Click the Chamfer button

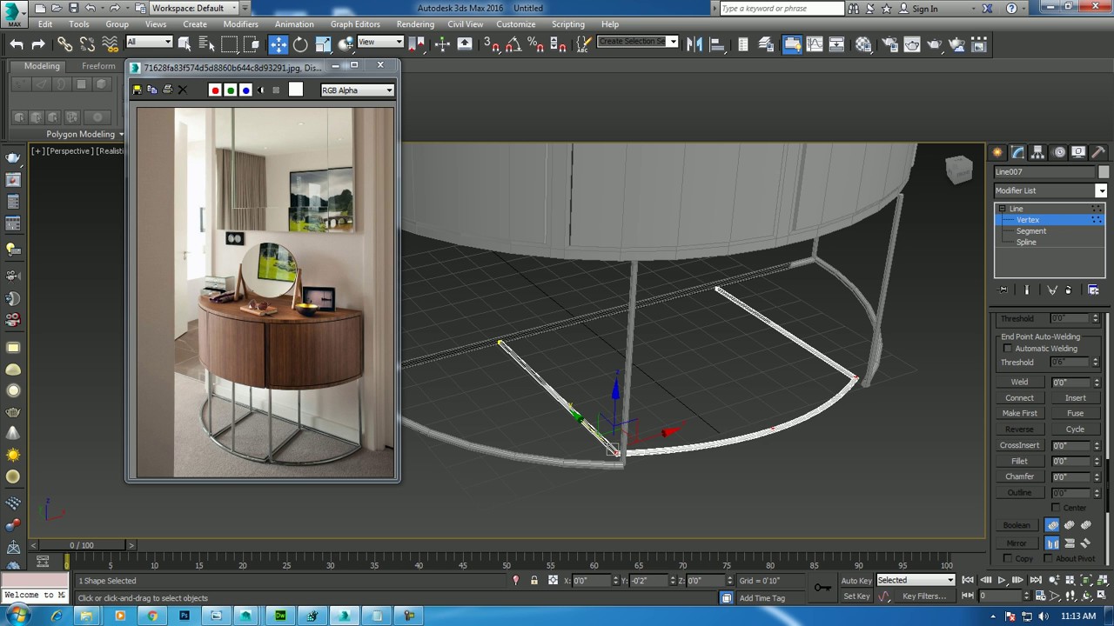[x=1019, y=476]
